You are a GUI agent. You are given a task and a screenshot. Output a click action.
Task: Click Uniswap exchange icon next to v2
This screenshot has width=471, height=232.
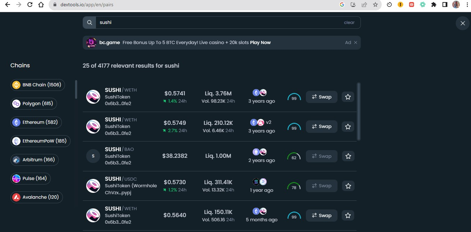(261, 122)
